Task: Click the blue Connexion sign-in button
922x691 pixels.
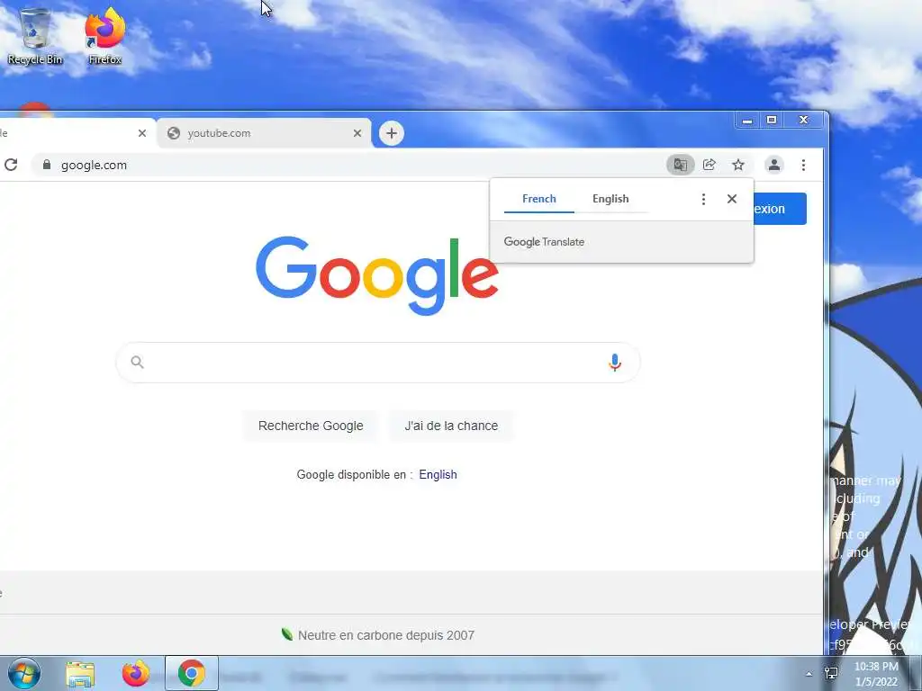Action: click(780, 209)
